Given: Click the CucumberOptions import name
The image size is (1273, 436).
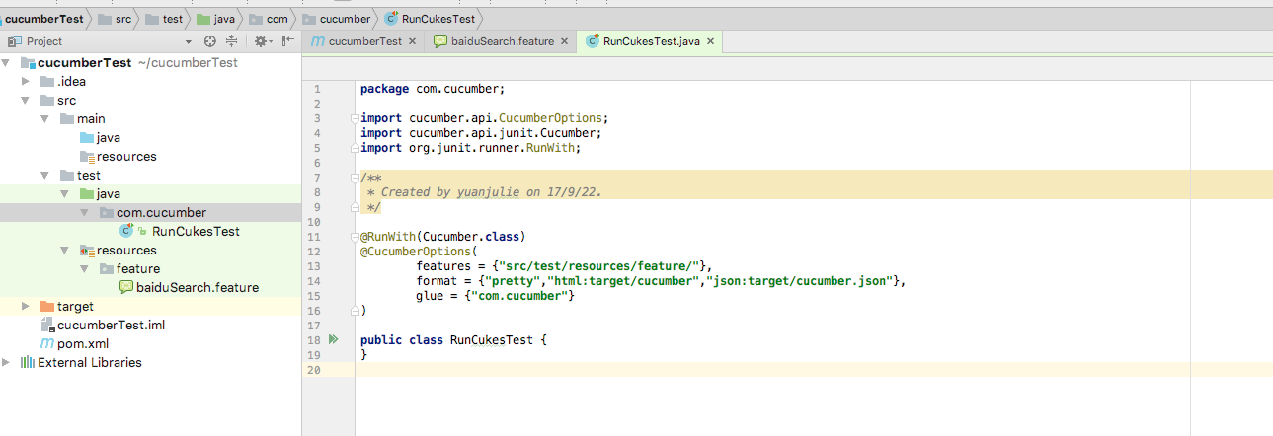Looking at the screenshot, I should click(x=548, y=118).
